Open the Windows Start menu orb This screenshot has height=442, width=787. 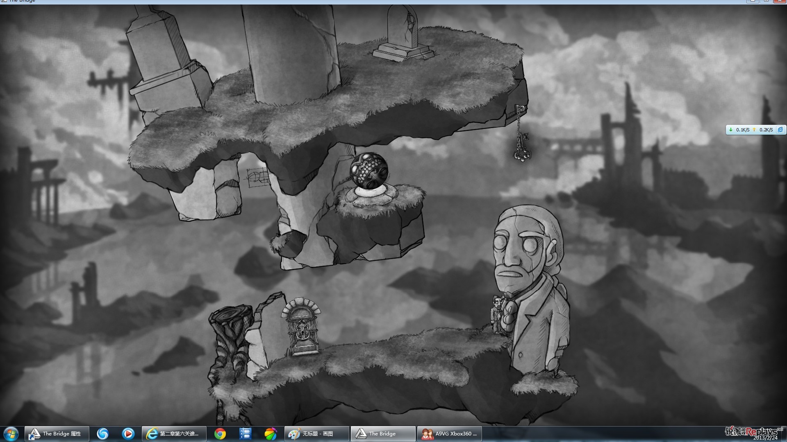click(11, 434)
